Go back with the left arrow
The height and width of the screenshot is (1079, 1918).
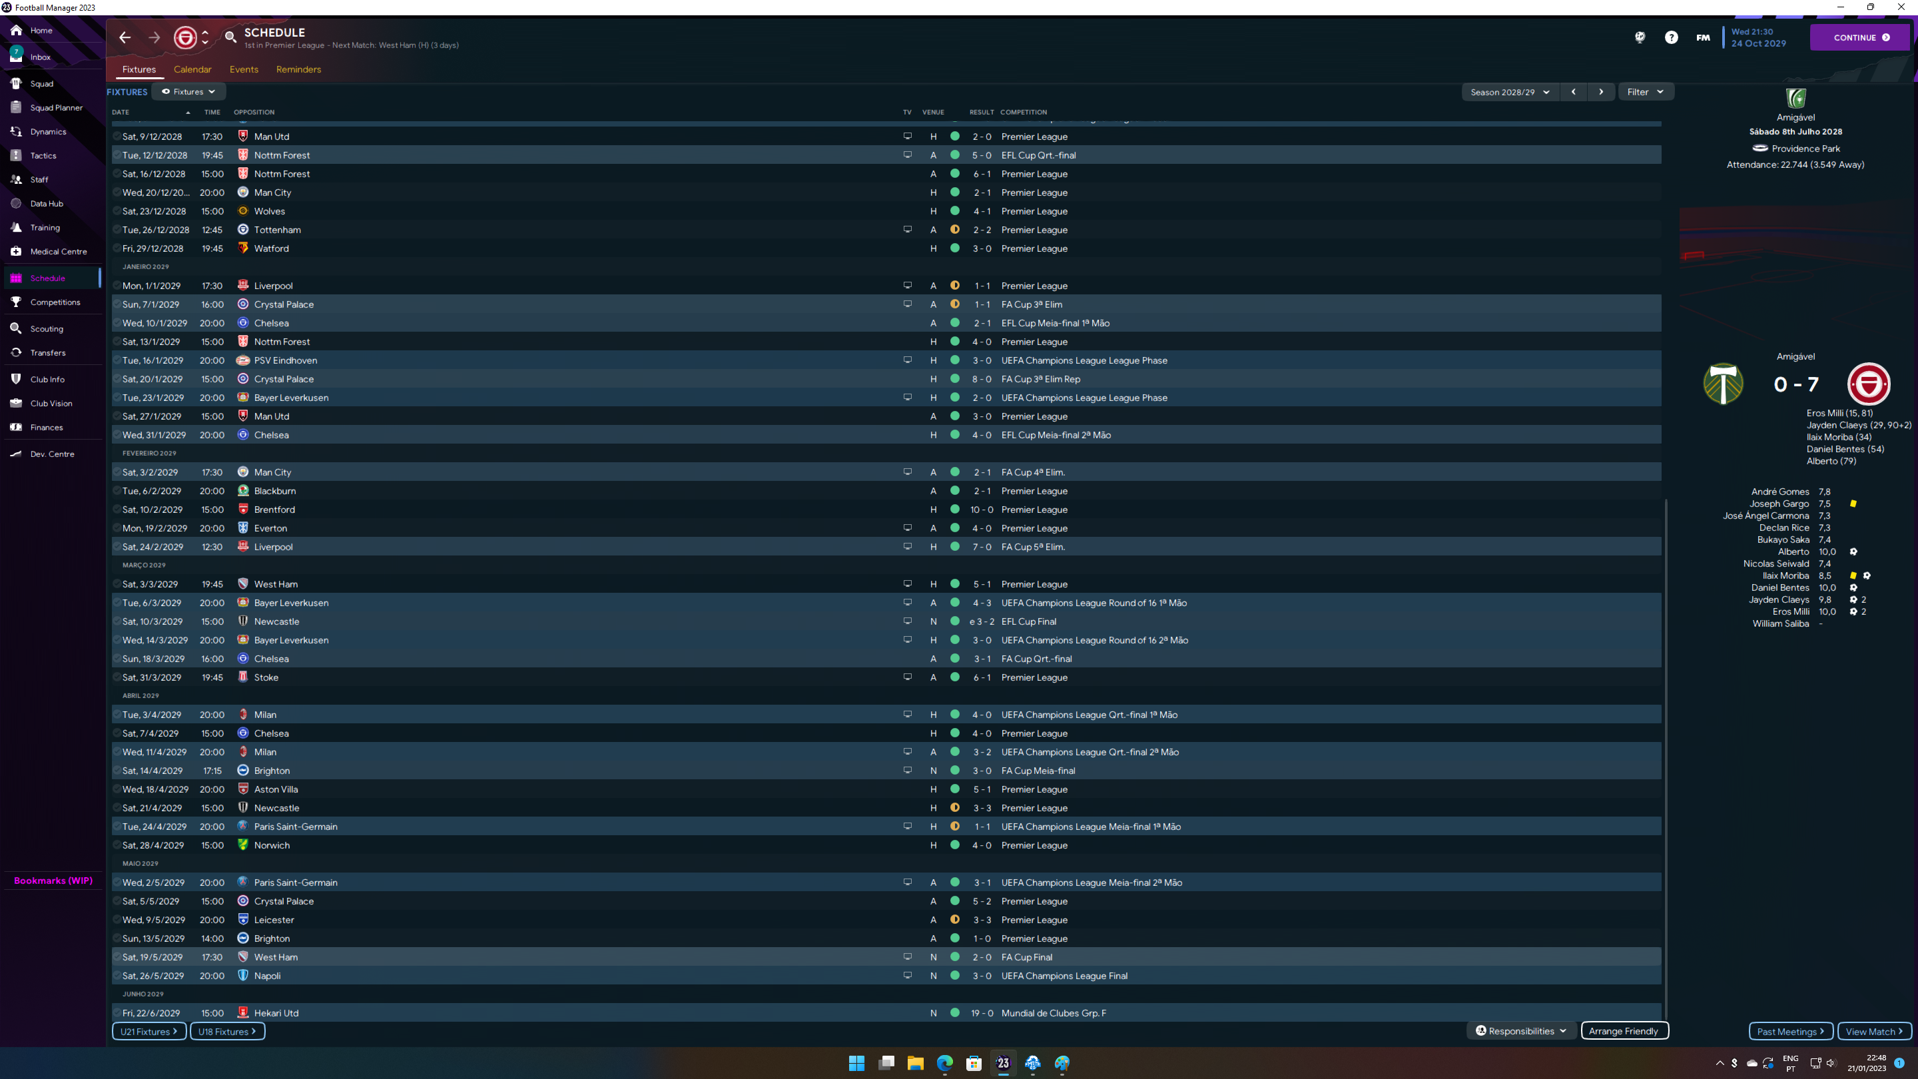[x=125, y=37]
